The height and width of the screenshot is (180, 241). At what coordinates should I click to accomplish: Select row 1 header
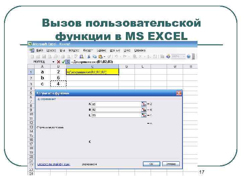31,72
